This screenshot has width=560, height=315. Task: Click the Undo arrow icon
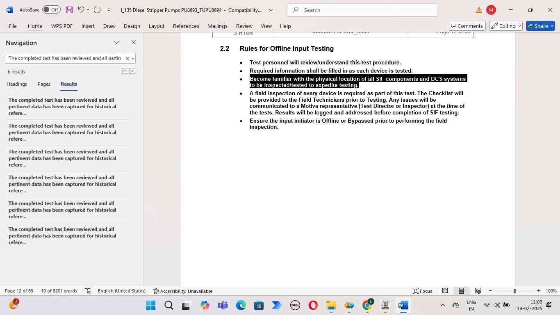pyautogui.click(x=81, y=9)
